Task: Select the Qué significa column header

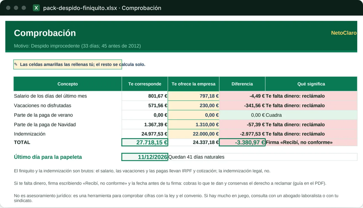Action: click(311, 84)
